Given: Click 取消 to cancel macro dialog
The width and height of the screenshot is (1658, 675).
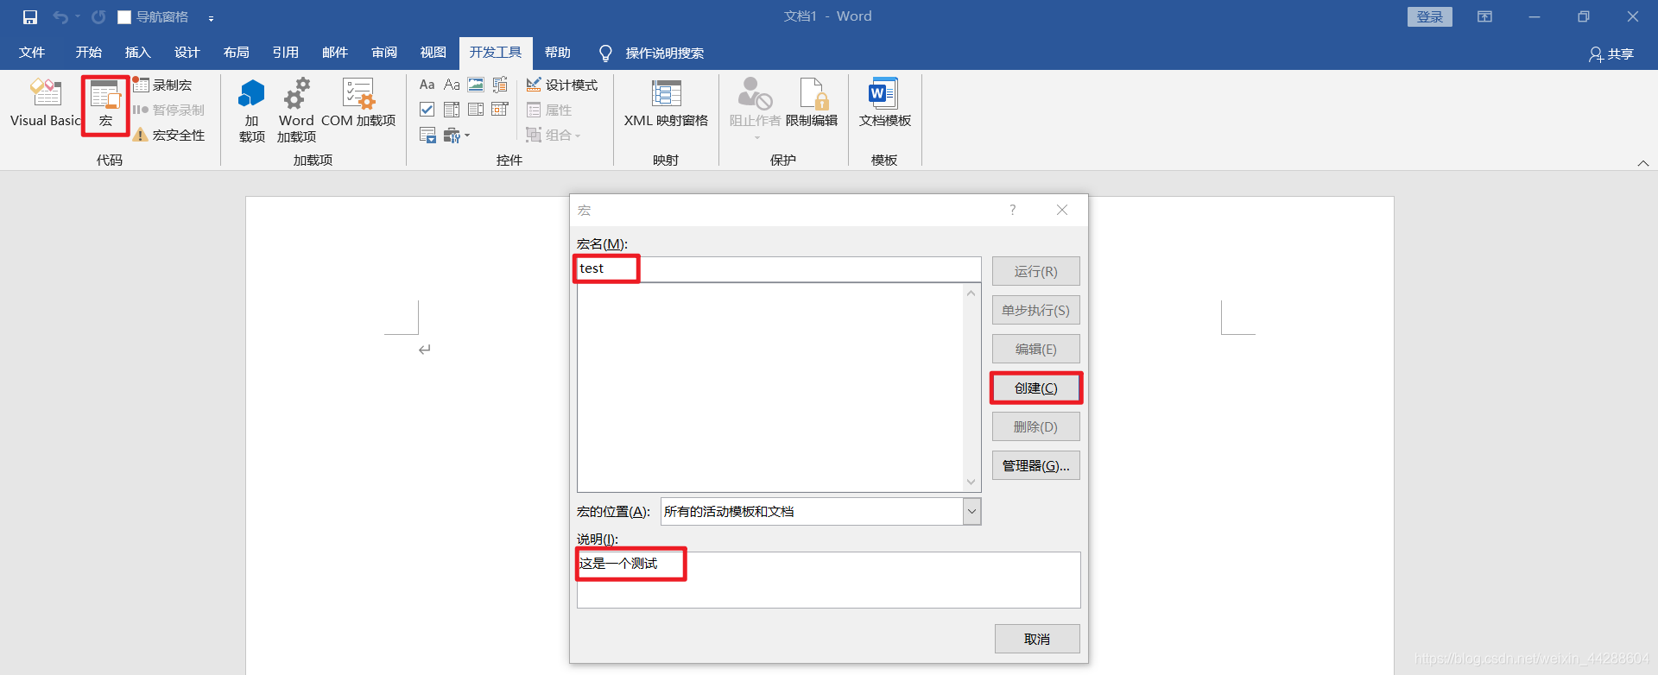Looking at the screenshot, I should click(1037, 639).
